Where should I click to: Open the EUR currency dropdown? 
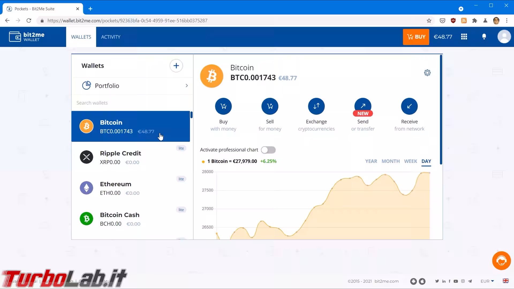click(487, 281)
